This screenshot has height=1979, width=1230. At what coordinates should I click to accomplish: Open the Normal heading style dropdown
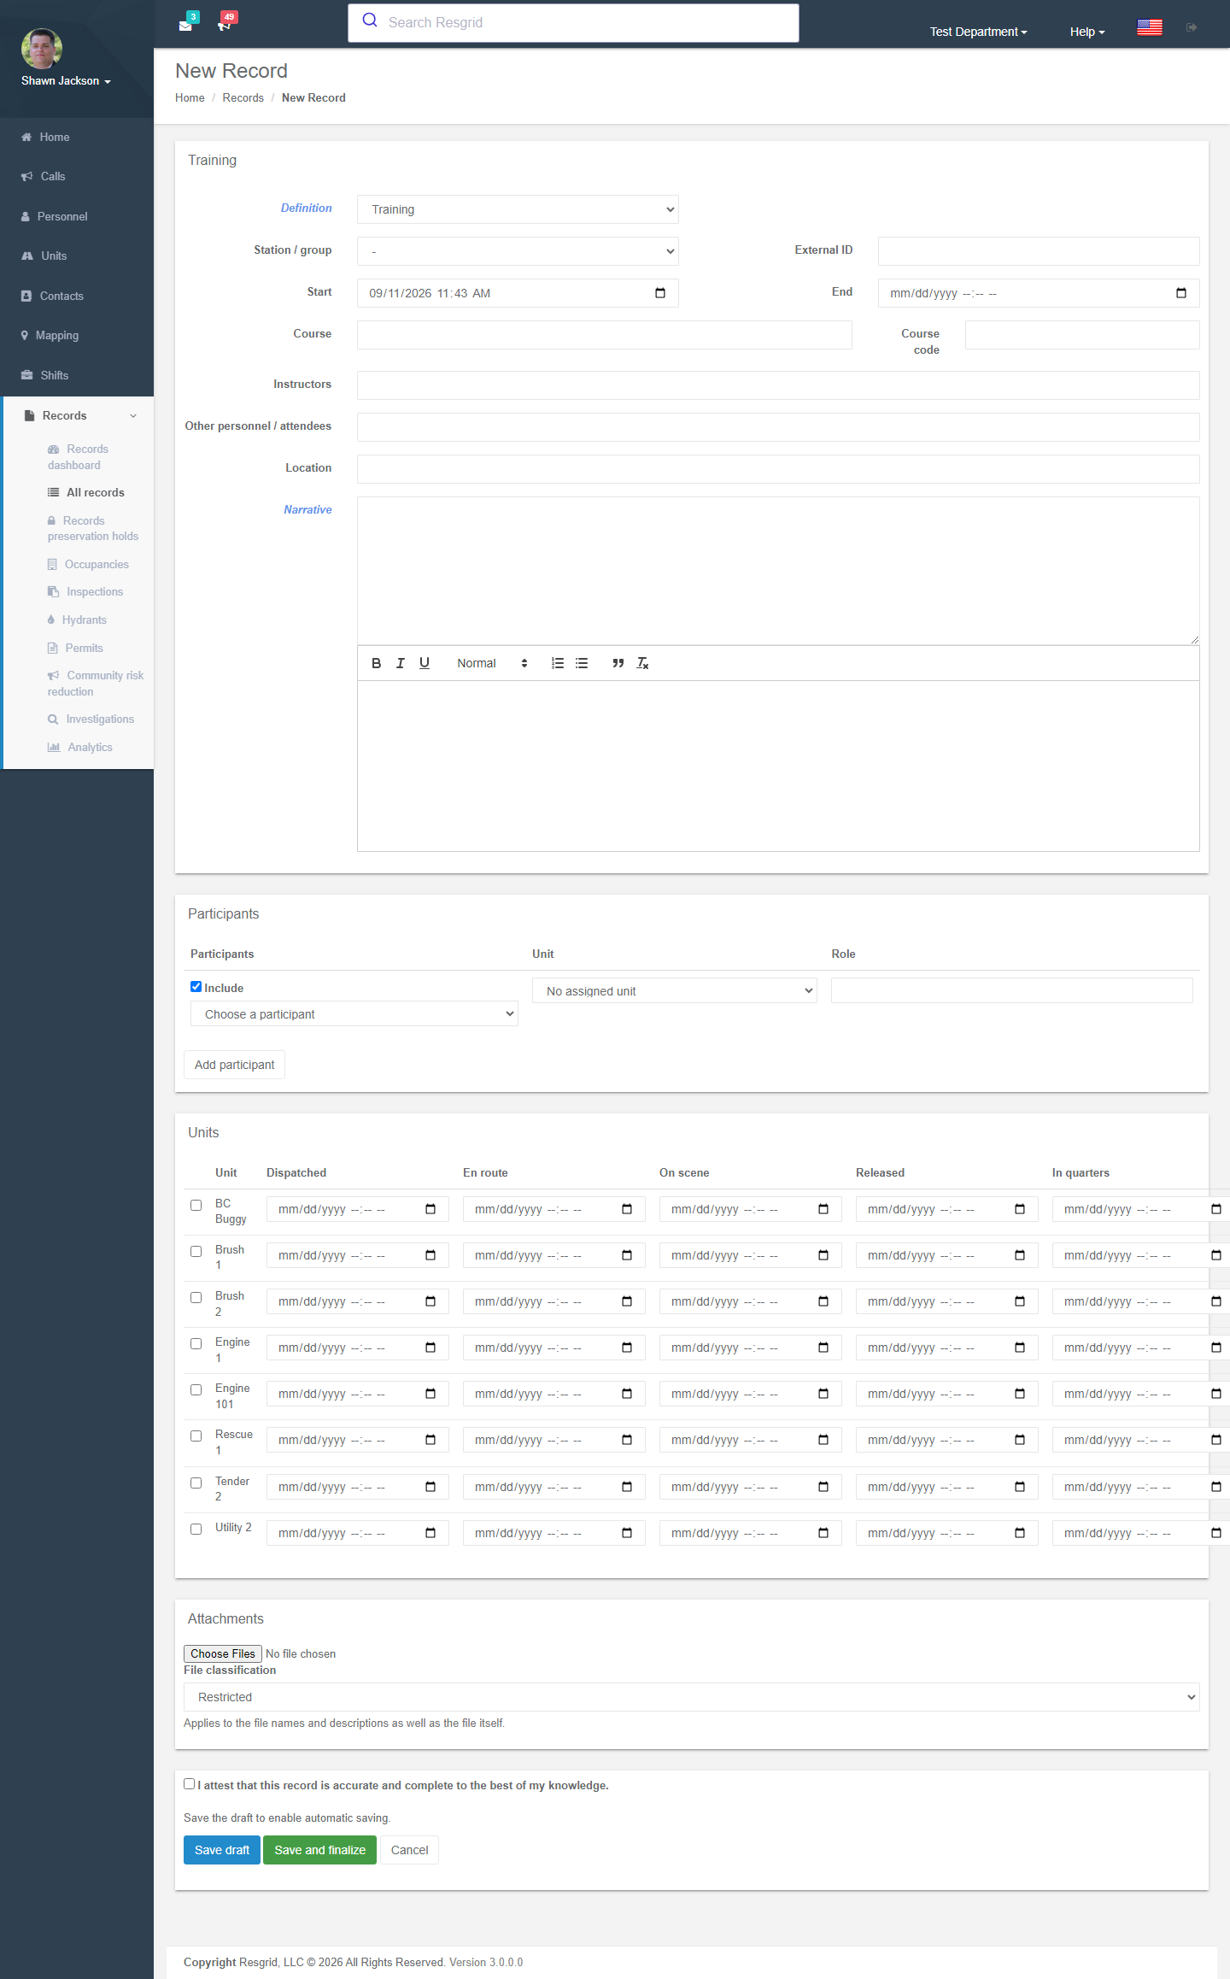(492, 663)
